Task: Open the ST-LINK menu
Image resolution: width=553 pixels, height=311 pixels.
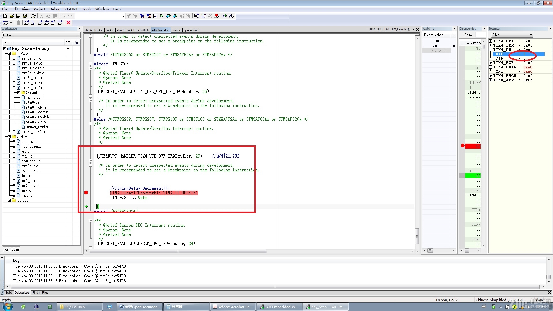Action: [71, 9]
